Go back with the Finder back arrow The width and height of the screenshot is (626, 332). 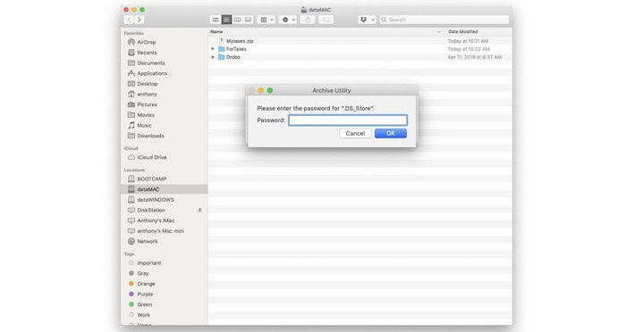coord(129,20)
